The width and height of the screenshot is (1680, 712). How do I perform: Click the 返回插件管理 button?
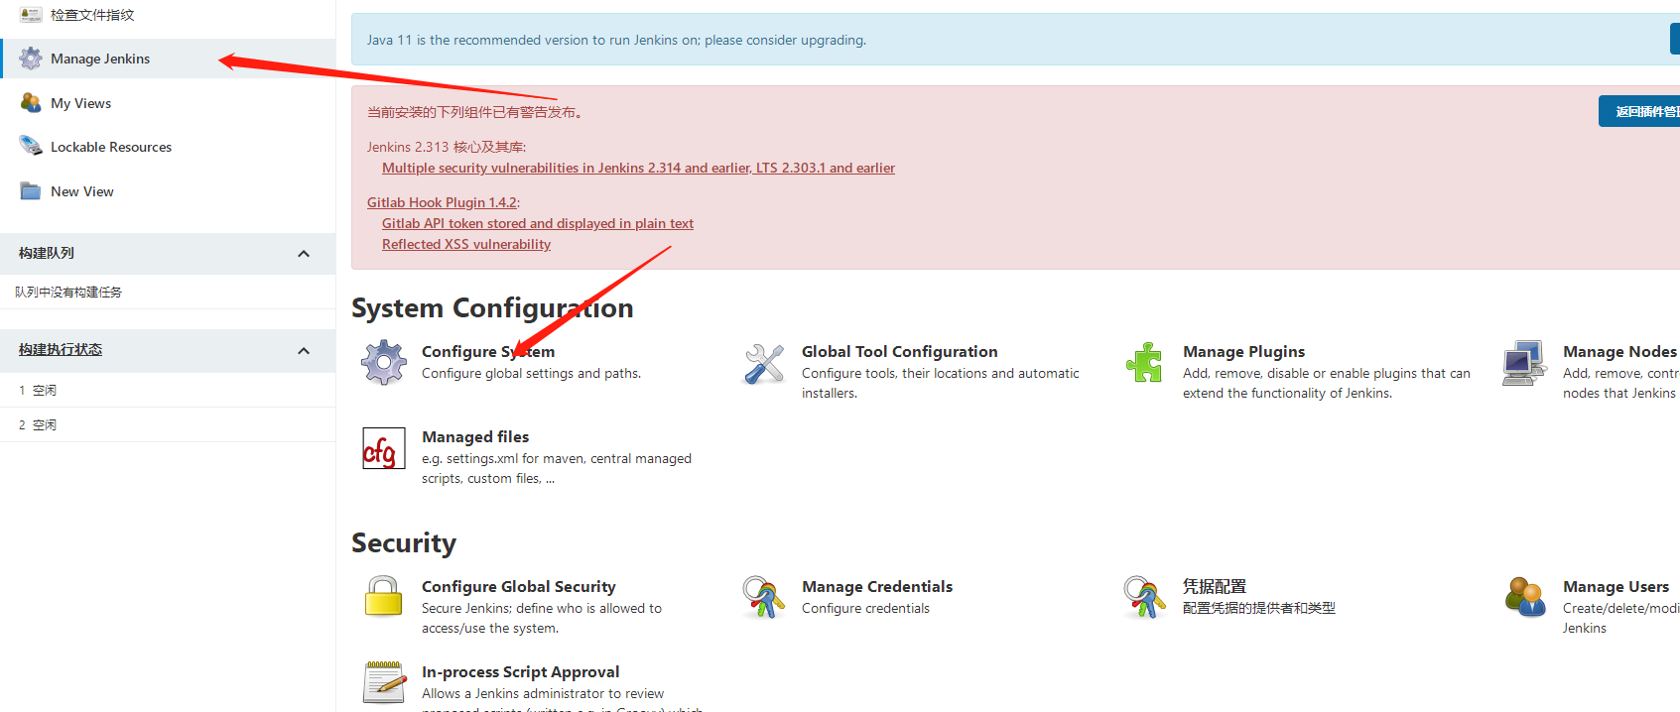coord(1639,111)
